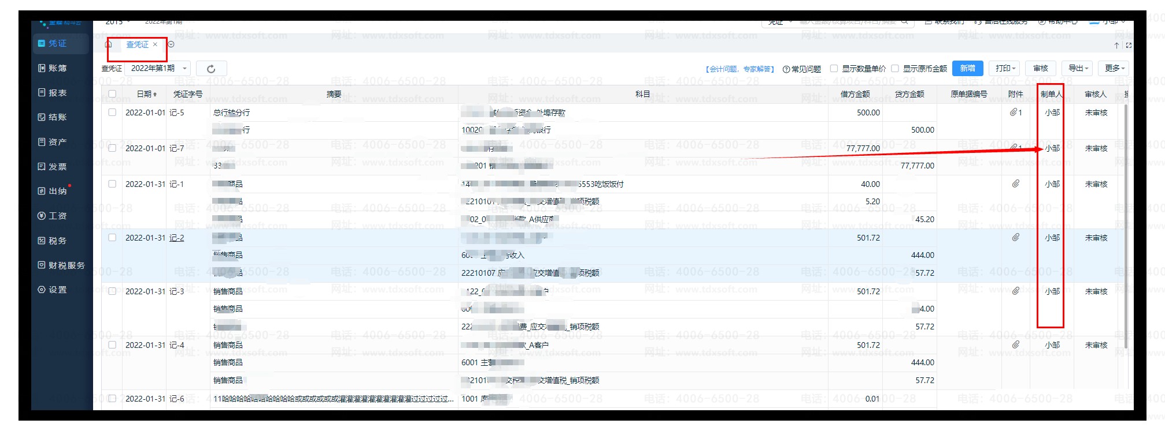Enable 显示数量单价 checkbox
1165x431 pixels.
pyautogui.click(x=834, y=69)
